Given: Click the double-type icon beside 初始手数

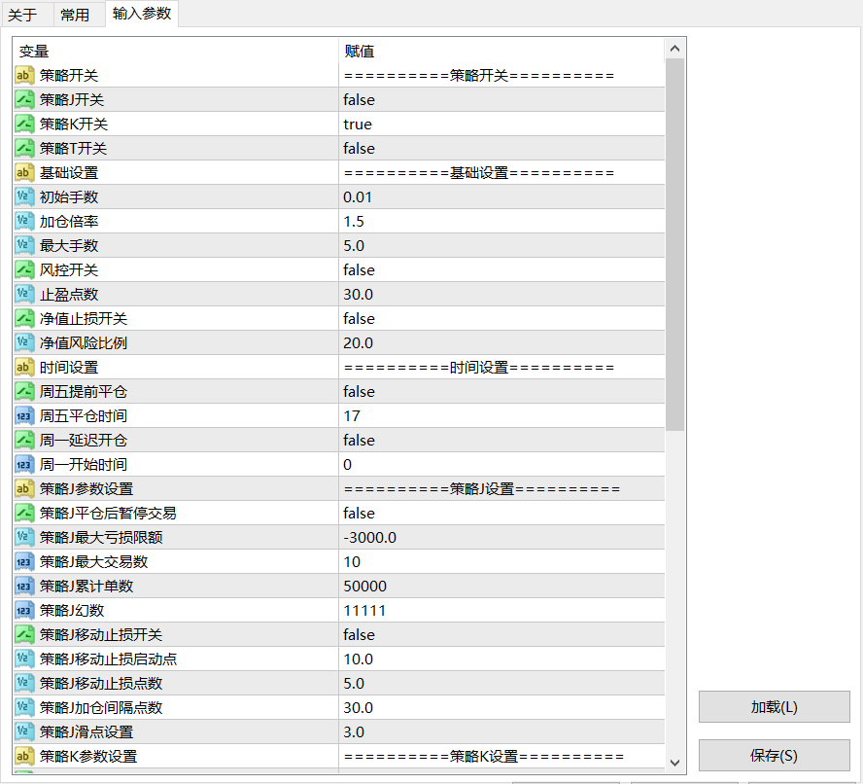Looking at the screenshot, I should (x=25, y=197).
